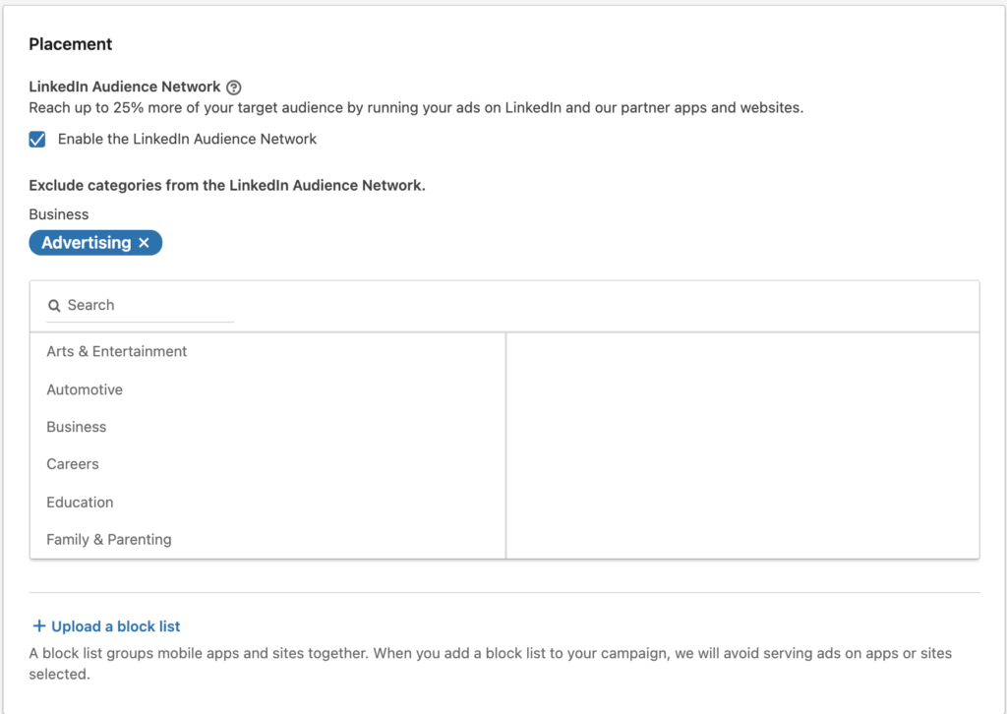Screen dimensions: 1007x714
Task: Expand the Arts & Entertainment category
Action: click(x=267, y=351)
